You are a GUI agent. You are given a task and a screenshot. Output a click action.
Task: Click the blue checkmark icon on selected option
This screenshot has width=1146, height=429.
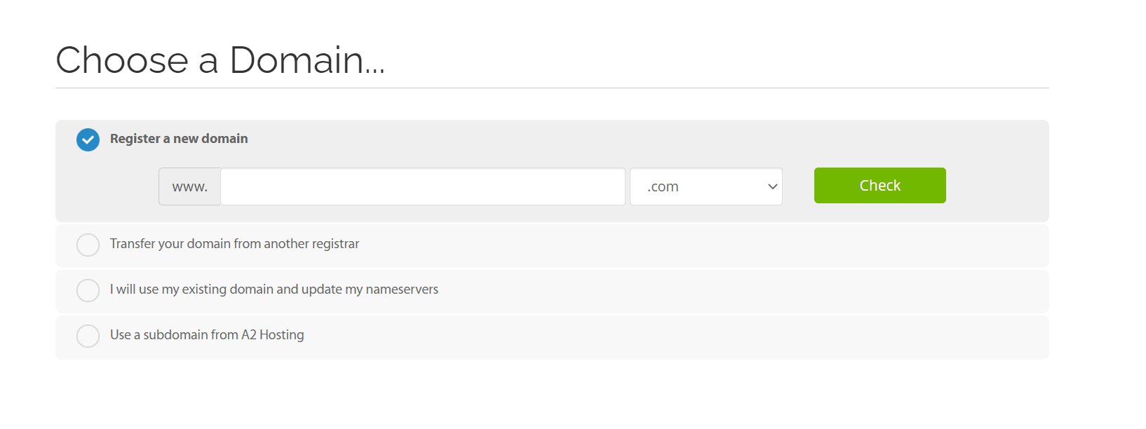[x=88, y=139]
